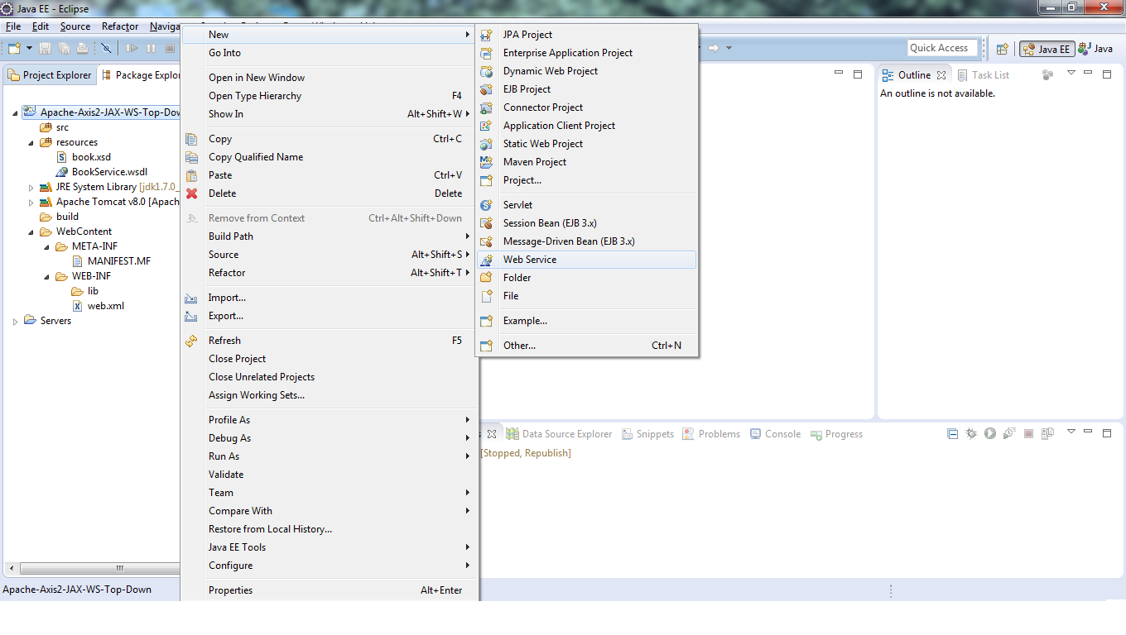Choose Session Bean (EJB 3.x) entry

pyautogui.click(x=587, y=223)
